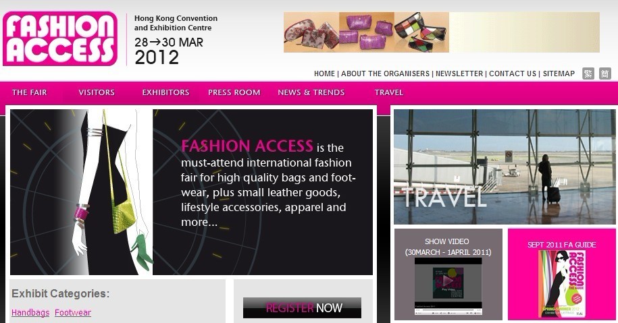Switch to Traditional Chinese language icon

tap(588, 74)
